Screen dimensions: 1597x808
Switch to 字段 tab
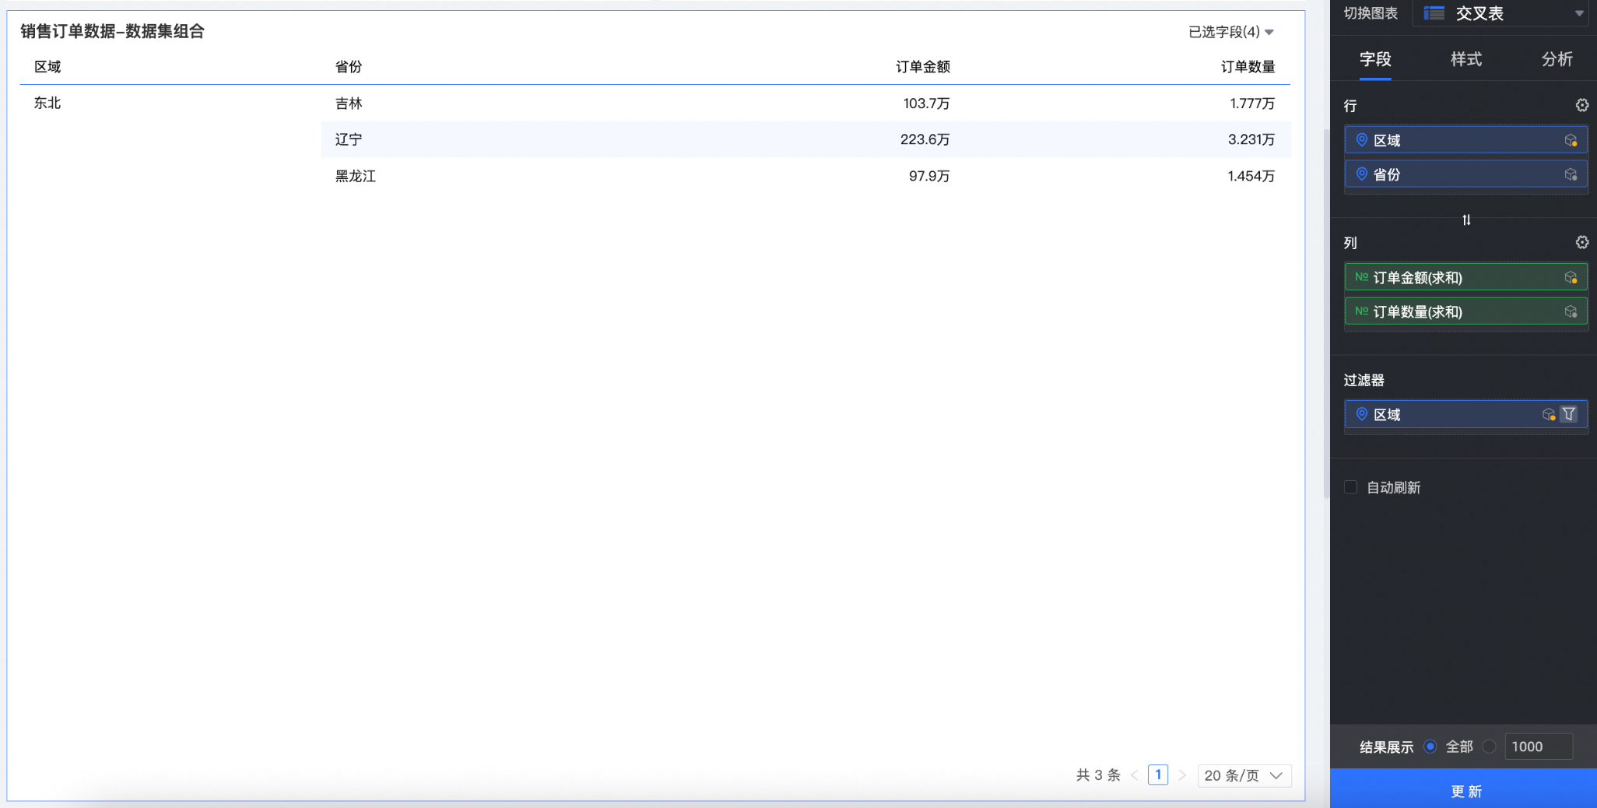click(1375, 59)
